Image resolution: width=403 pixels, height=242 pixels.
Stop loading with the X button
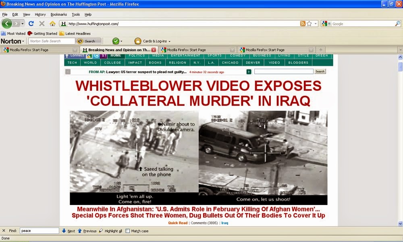[x=42, y=24]
